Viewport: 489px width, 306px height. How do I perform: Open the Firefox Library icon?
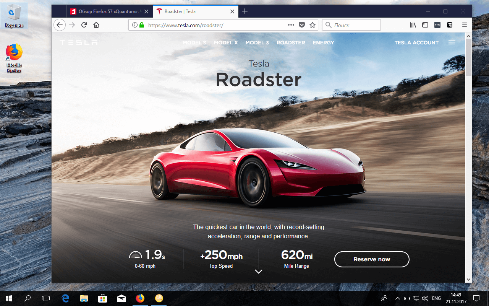click(413, 24)
